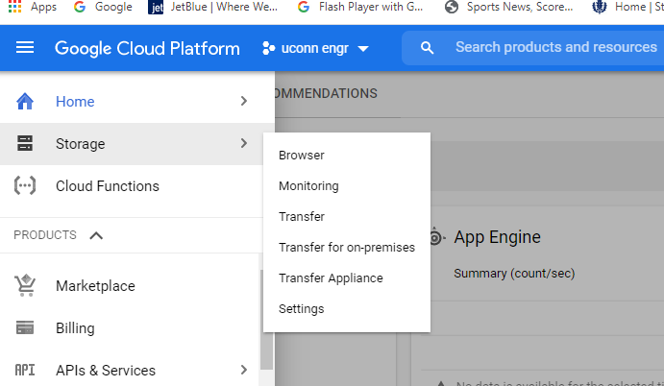Open the hamburger navigation menu
The width and height of the screenshot is (664, 386).
pyautogui.click(x=25, y=47)
